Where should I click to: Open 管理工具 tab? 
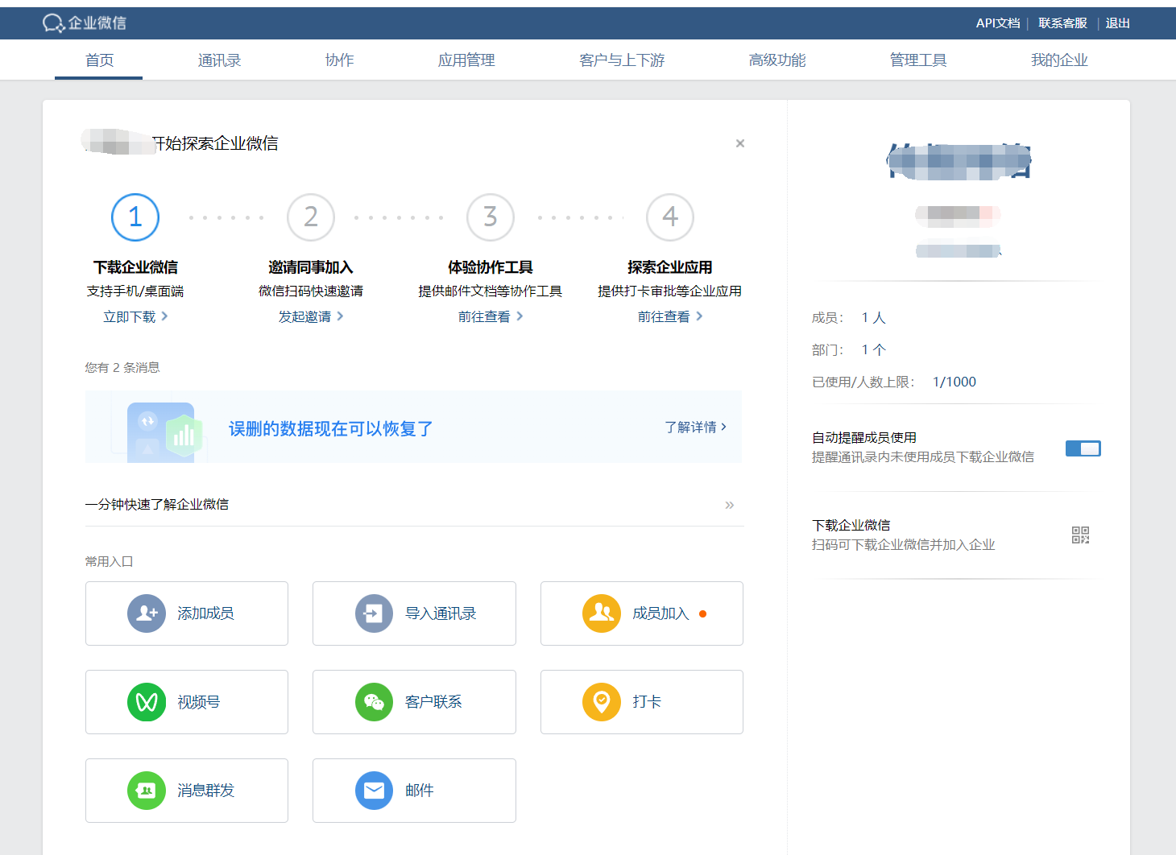918,60
